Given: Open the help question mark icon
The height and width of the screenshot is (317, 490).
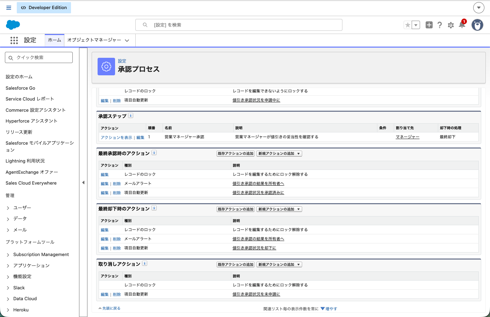Looking at the screenshot, I should (x=440, y=25).
